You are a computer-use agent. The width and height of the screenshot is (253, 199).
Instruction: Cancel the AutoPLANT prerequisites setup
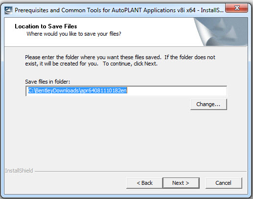click(x=224, y=183)
